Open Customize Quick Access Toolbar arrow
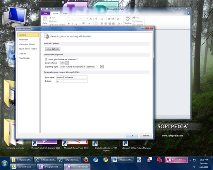Image resolution: width=213 pixels, height=170 pixels. [58, 9]
